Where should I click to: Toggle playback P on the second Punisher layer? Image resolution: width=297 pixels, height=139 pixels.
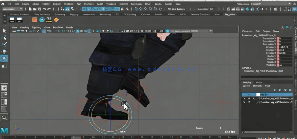(249, 102)
